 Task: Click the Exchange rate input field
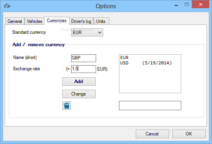point(84,69)
